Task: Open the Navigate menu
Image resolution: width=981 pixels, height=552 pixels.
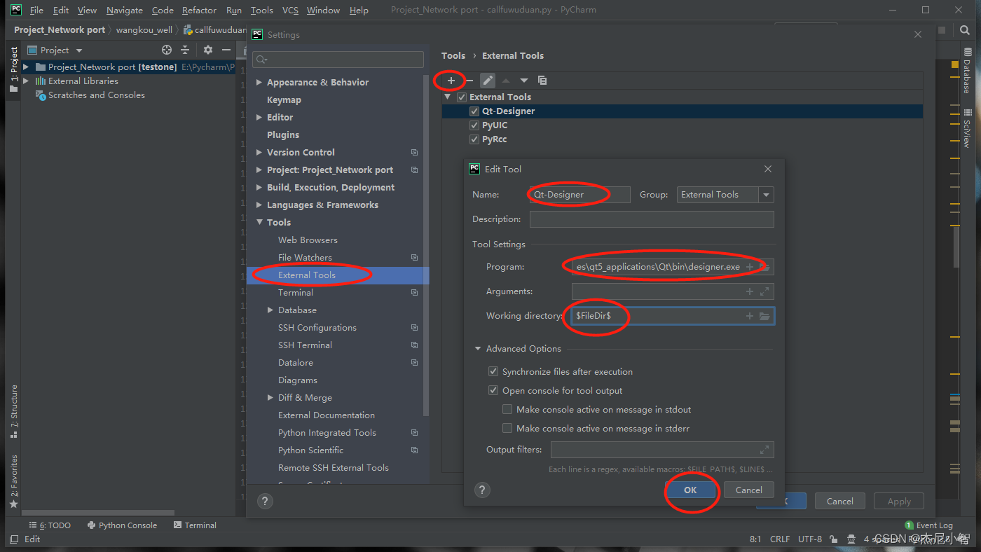Action: pos(124,11)
